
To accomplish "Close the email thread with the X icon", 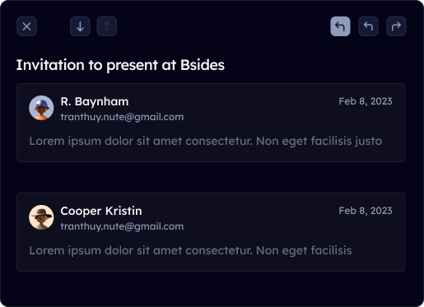I will [x=26, y=26].
